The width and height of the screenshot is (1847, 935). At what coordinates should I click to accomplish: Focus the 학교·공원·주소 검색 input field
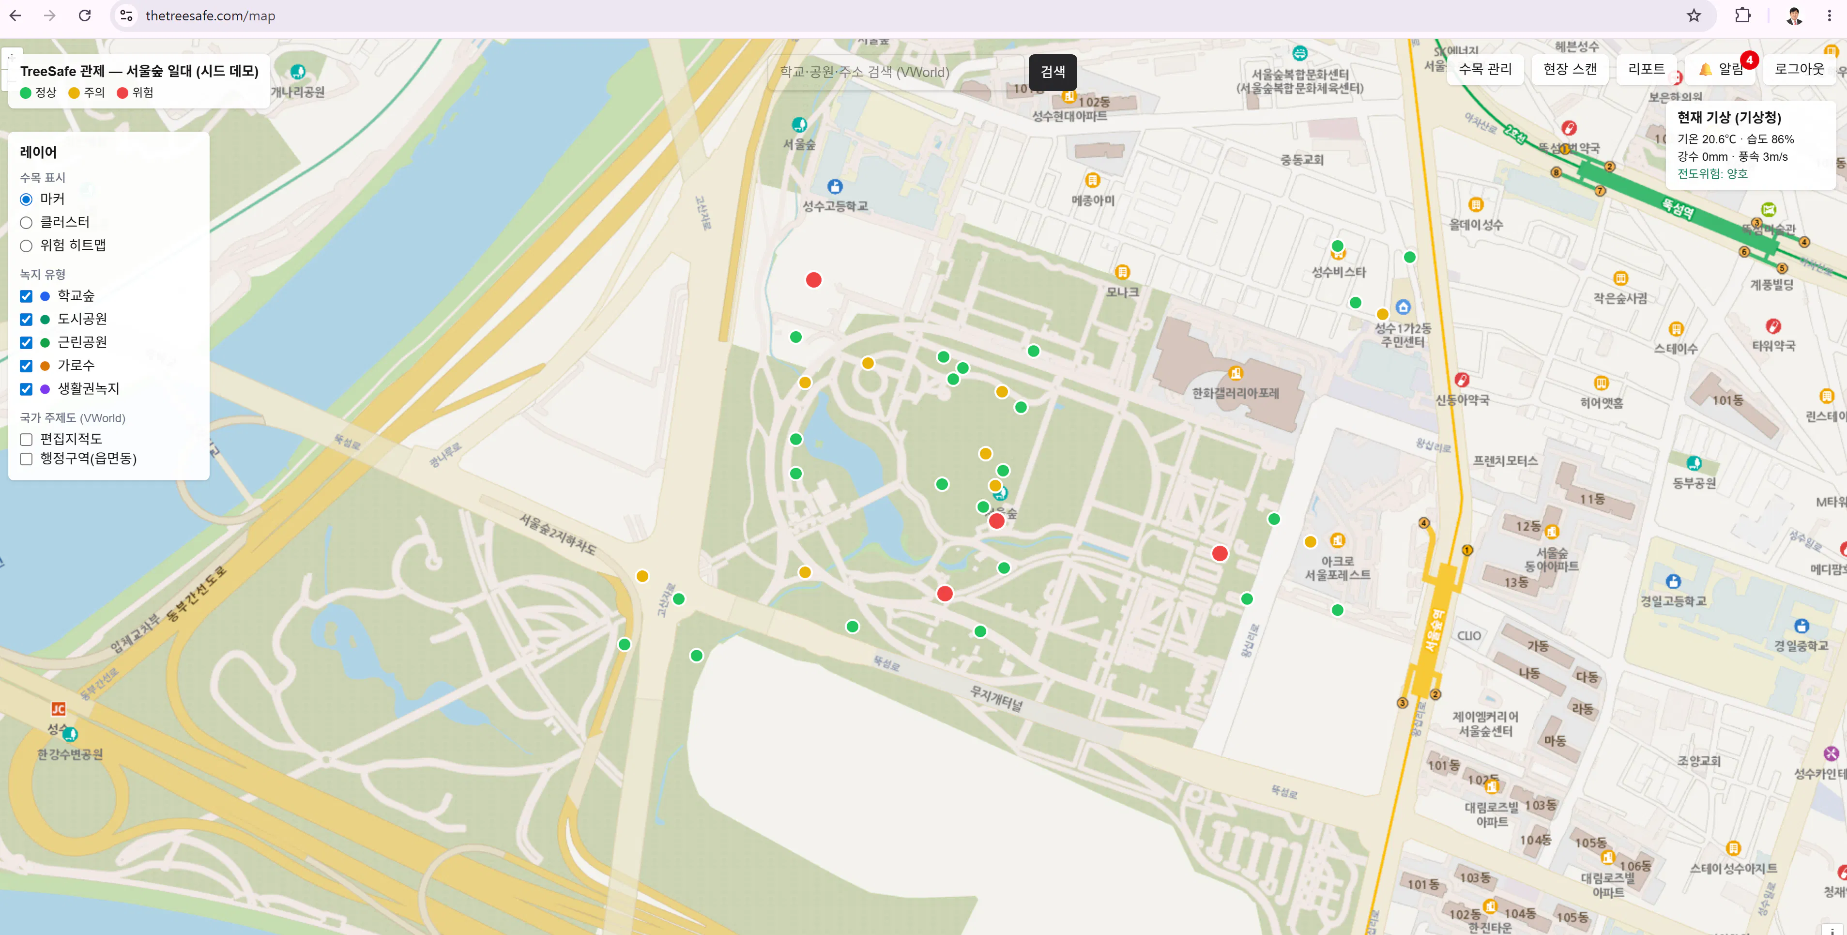click(x=896, y=72)
